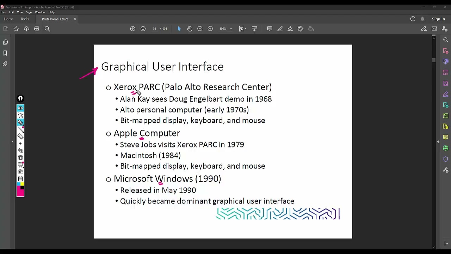Pick the yellow color swatch
451x254 pixels.
pos(22,184)
